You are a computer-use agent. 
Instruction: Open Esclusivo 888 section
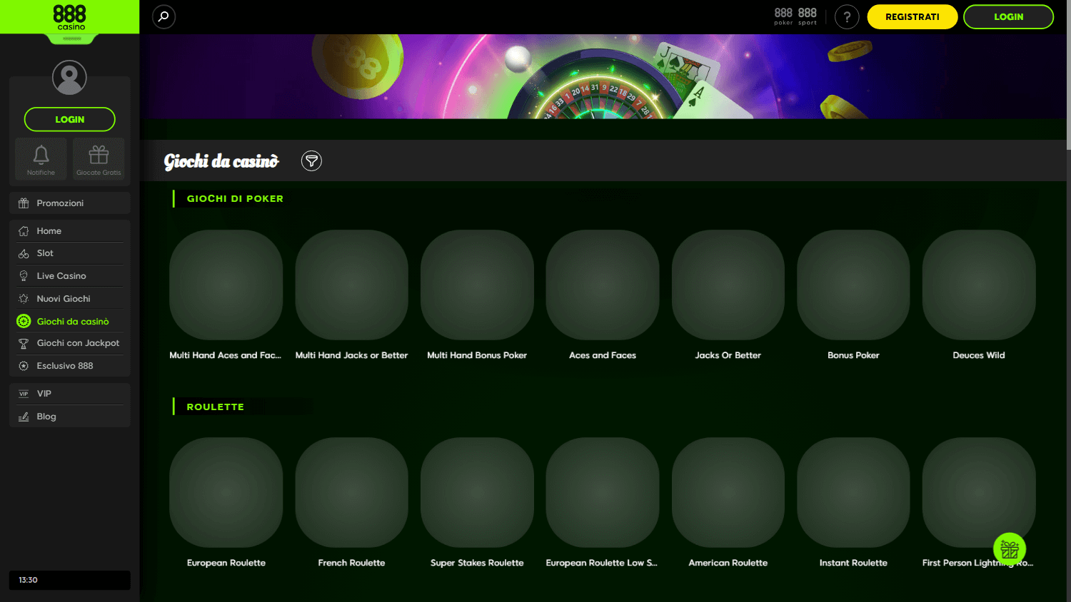coord(64,365)
